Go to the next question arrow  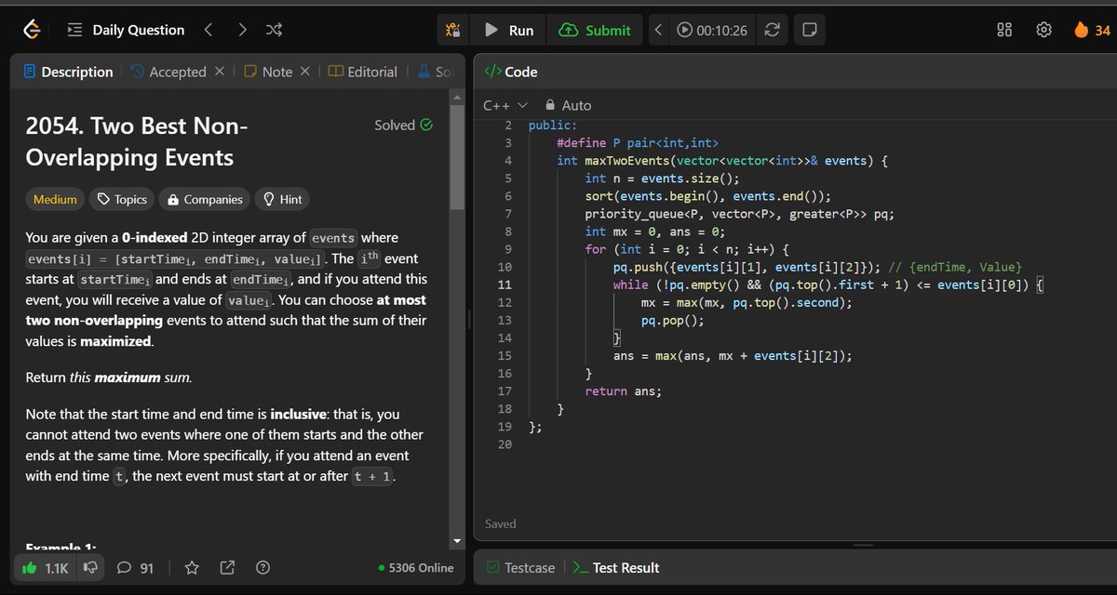[242, 30]
